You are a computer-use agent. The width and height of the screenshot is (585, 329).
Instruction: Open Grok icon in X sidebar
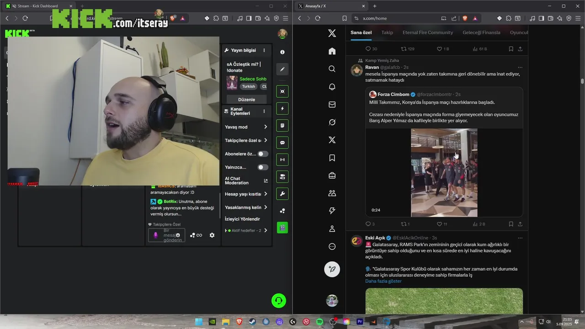[x=332, y=122]
